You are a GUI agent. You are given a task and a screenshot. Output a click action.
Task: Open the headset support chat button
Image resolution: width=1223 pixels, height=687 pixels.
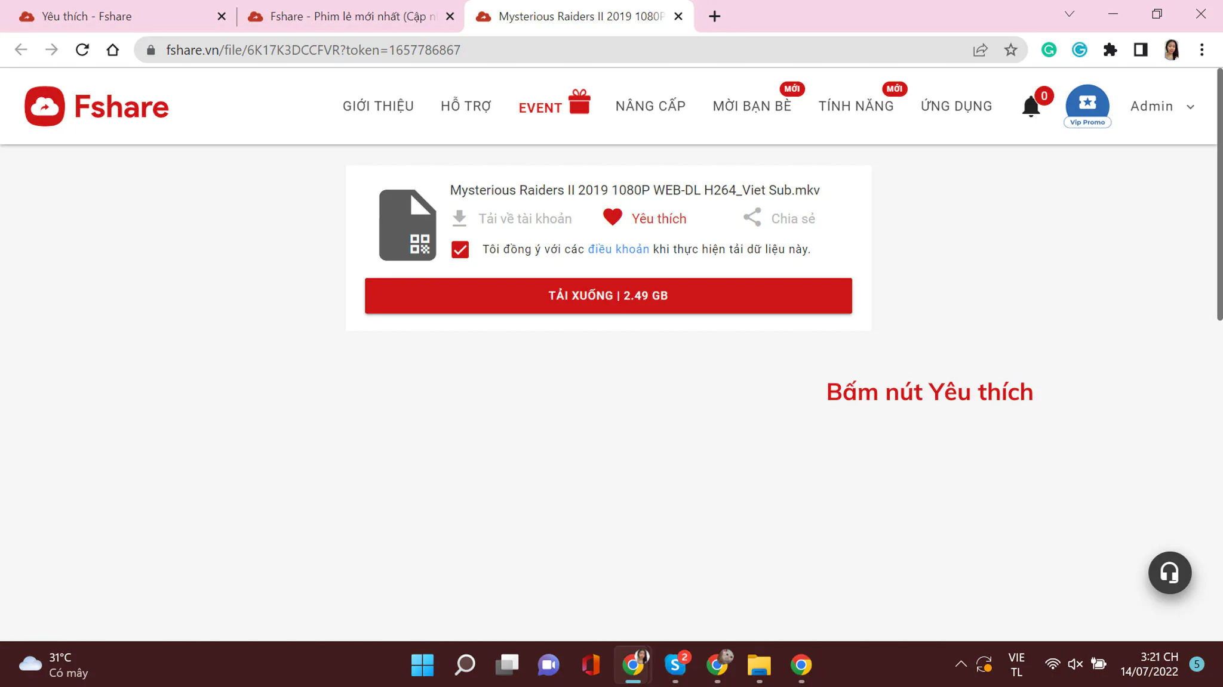pos(1169,572)
